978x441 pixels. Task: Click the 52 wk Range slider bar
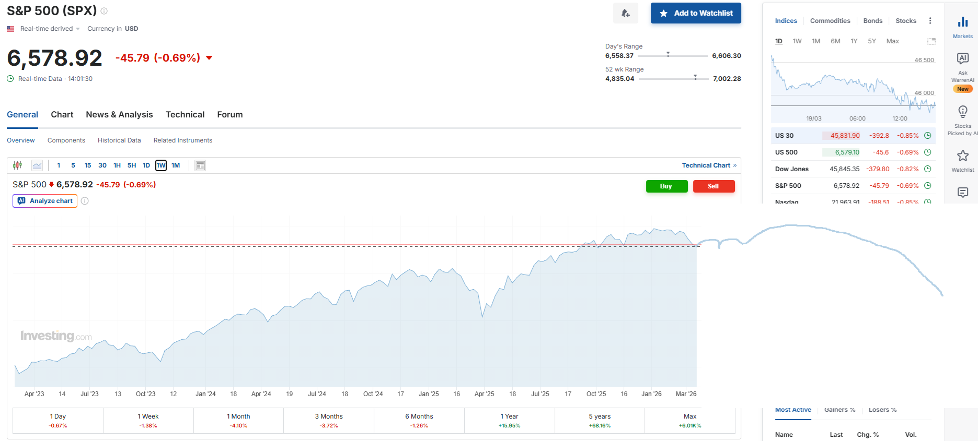pyautogui.click(x=674, y=78)
